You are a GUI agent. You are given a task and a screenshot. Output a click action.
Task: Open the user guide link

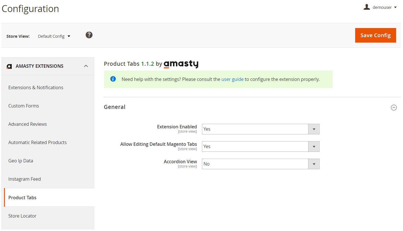232,79
